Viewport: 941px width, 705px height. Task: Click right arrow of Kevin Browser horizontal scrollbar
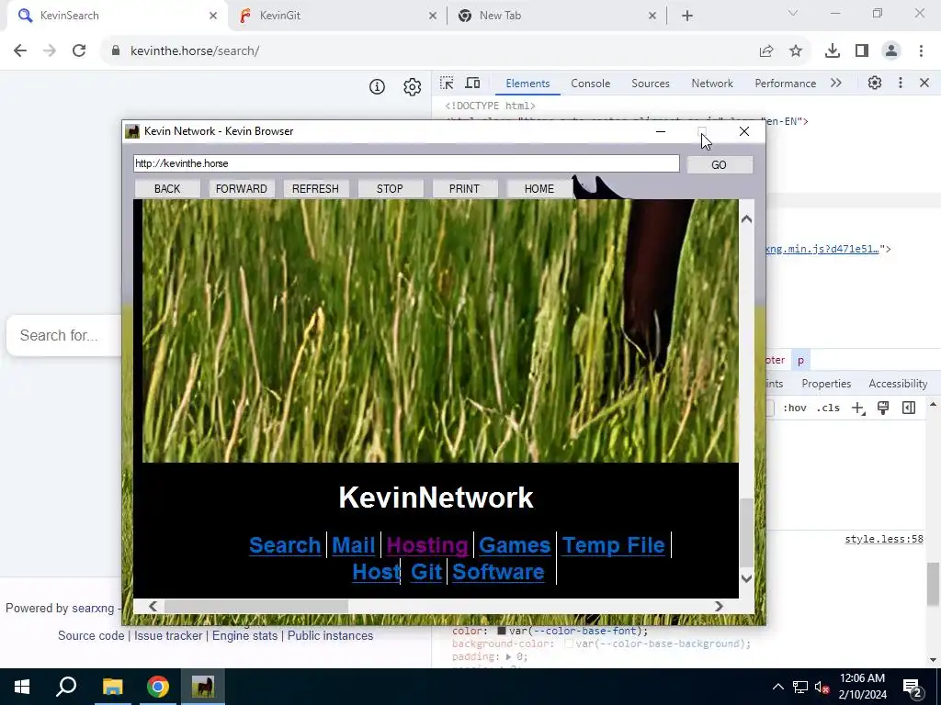[719, 606]
